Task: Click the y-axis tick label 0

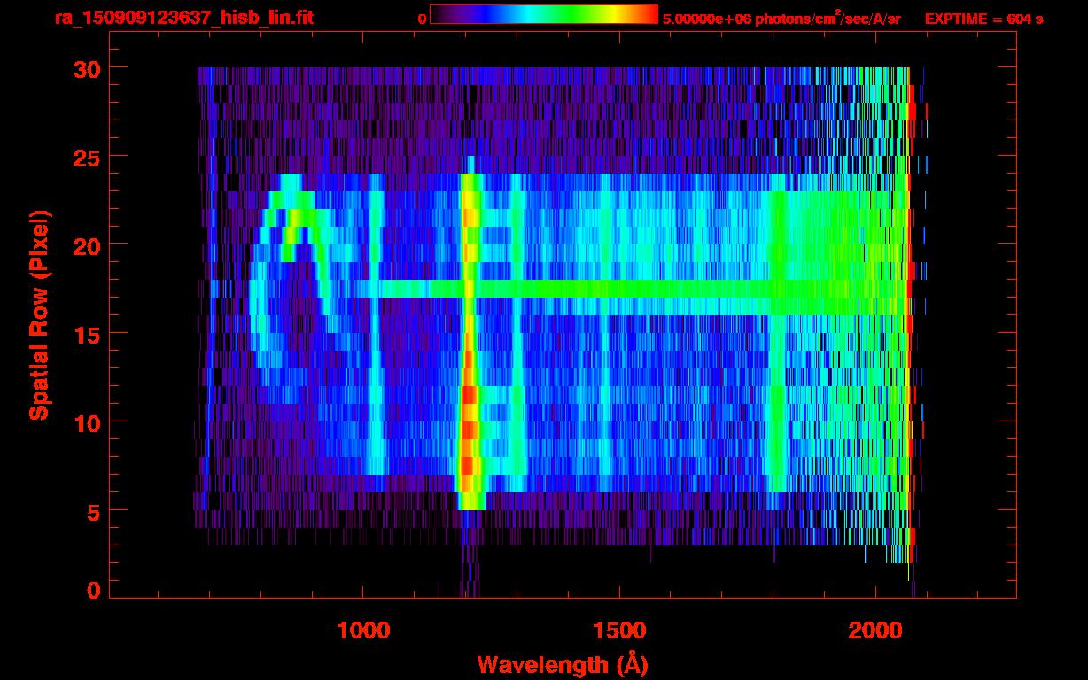Action: [93, 590]
